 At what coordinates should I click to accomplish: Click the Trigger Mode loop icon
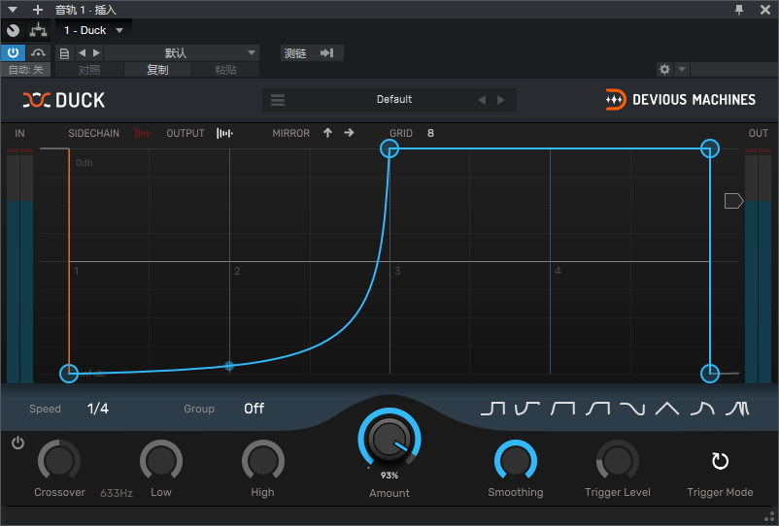[x=720, y=461]
